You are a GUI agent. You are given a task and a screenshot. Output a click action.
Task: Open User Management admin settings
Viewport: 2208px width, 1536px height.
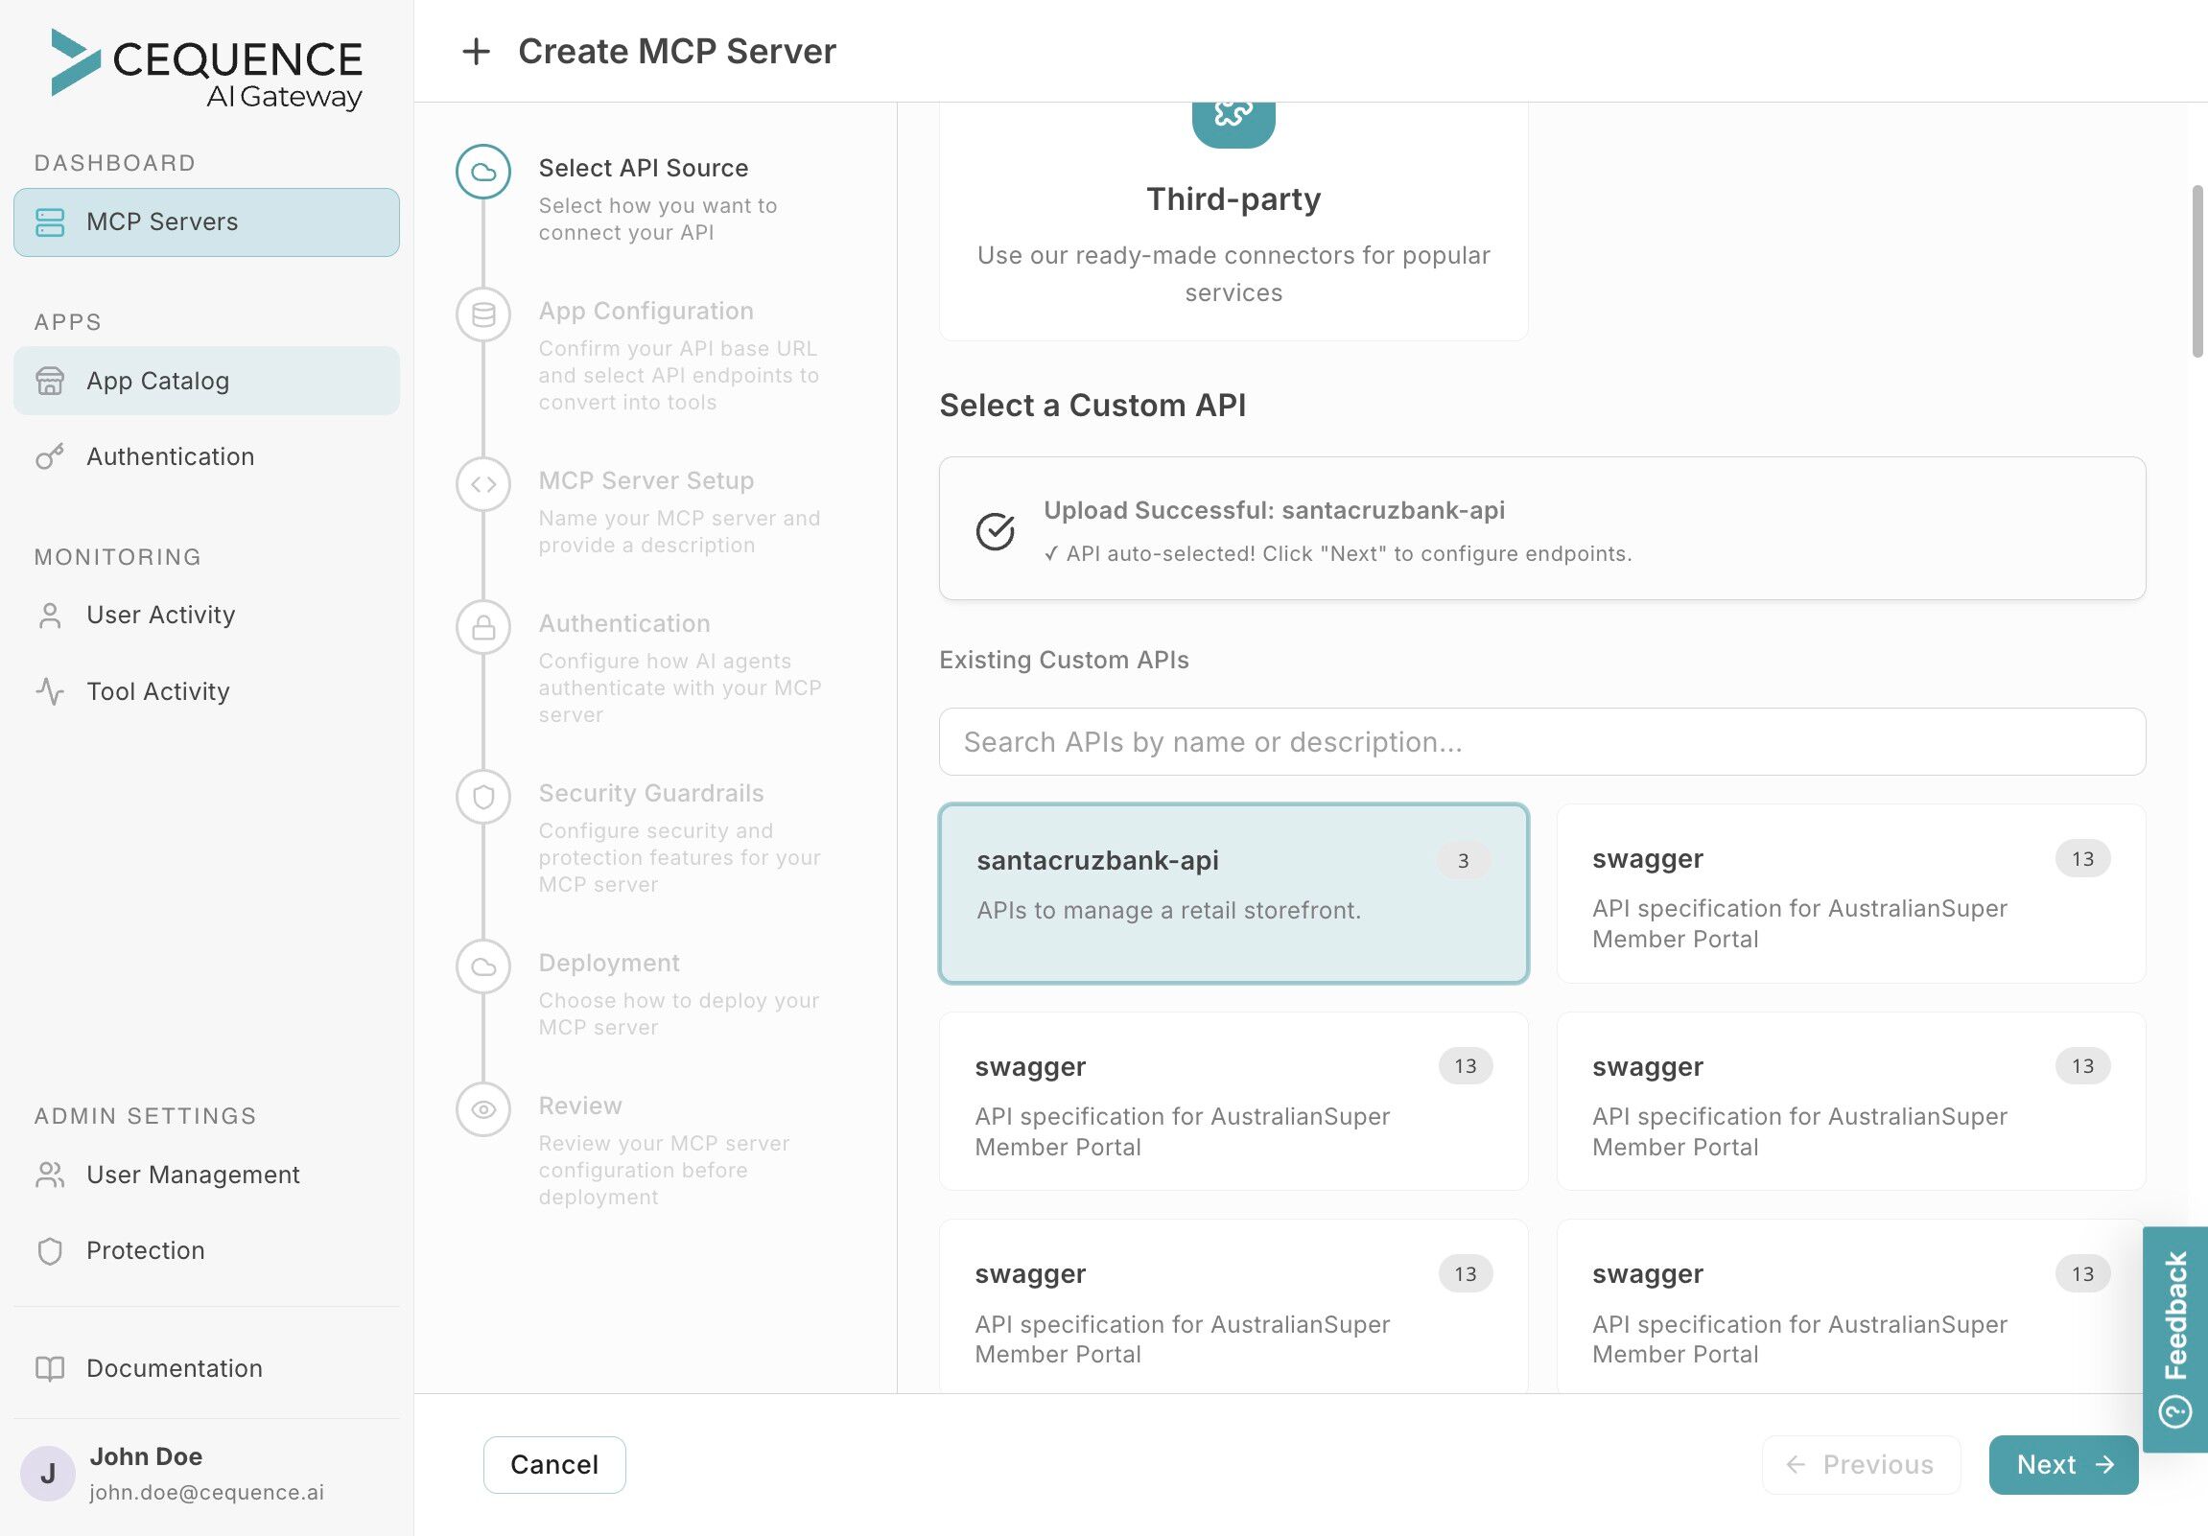[193, 1175]
